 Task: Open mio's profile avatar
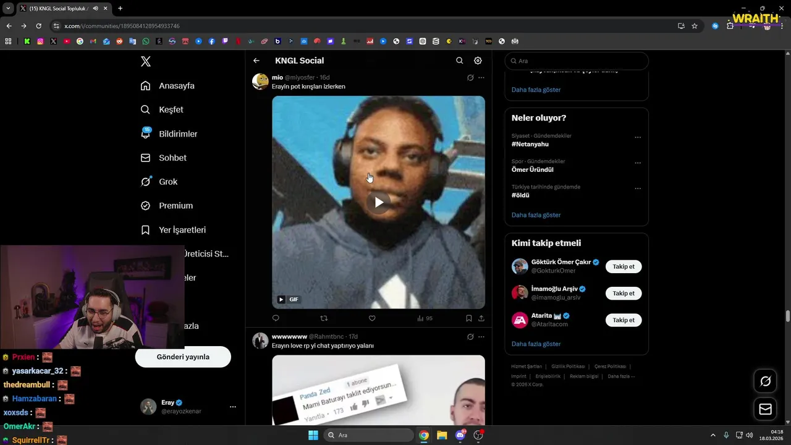260,82
